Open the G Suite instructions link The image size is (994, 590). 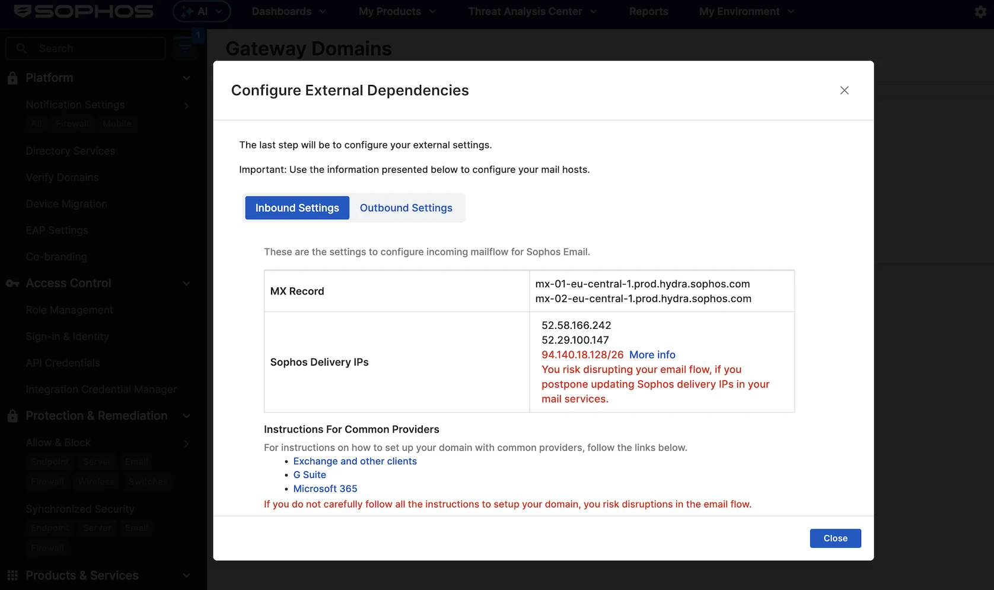click(310, 475)
